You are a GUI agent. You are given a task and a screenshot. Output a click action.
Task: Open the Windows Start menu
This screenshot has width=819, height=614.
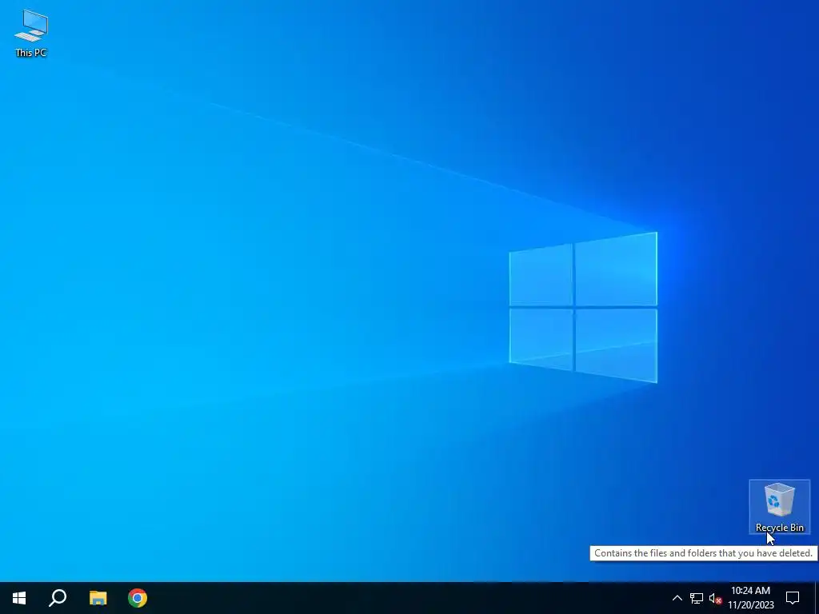[19, 598]
